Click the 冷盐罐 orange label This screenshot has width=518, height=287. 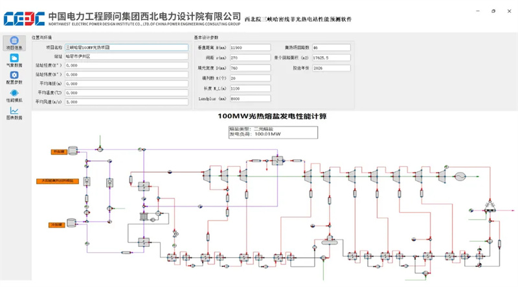tap(56, 225)
